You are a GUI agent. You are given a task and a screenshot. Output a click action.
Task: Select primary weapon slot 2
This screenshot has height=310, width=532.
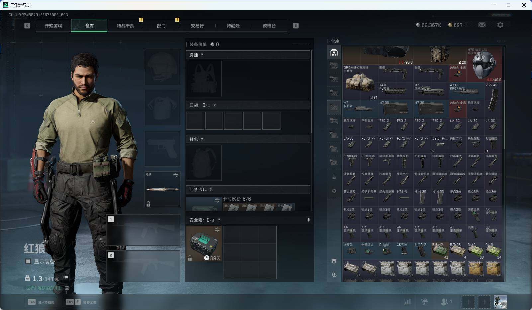143,266
